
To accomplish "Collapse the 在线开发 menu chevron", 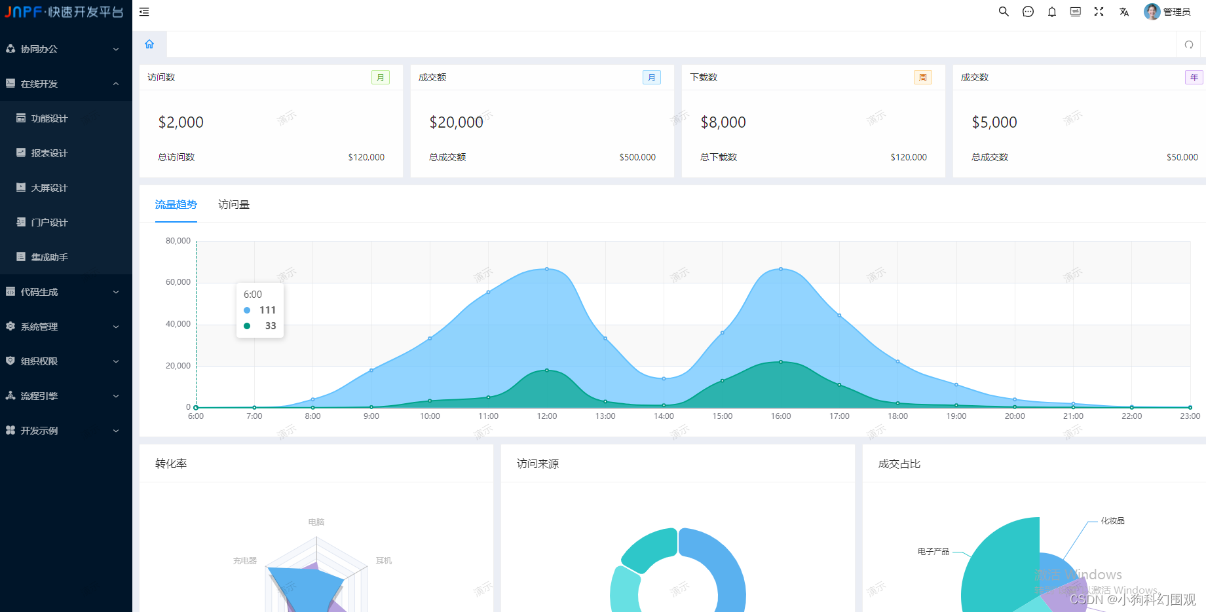I will click(x=116, y=84).
